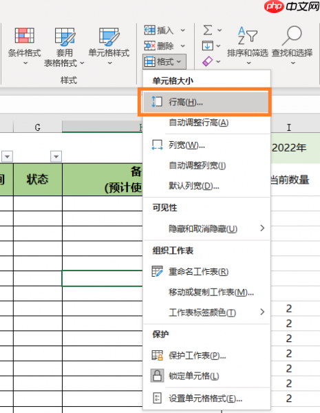Click the Cell Styles (单元格样式) icon

(x=109, y=36)
